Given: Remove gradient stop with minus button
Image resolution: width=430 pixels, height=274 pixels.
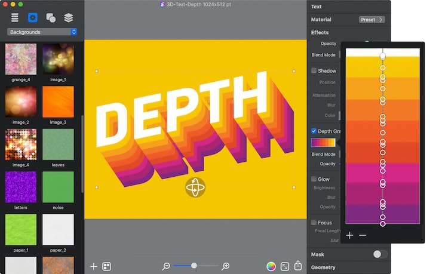Looking at the screenshot, I should (x=363, y=235).
